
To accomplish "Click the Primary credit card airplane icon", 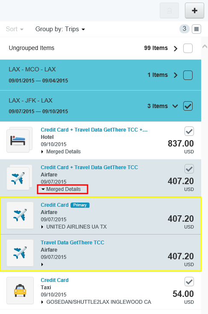I will [x=20, y=215].
